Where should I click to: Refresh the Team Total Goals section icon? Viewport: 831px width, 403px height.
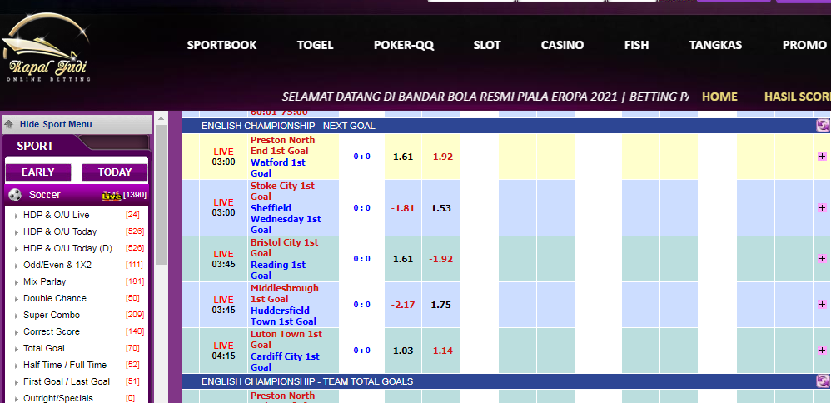pos(822,381)
